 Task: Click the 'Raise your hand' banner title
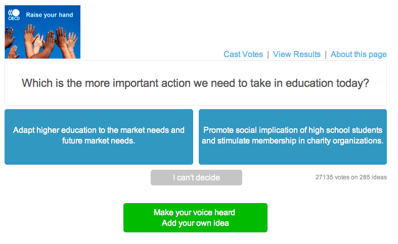pyautogui.click(x=50, y=15)
